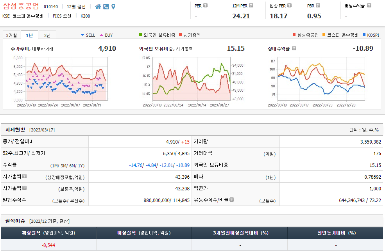Click the KSE 코스피 운수장비 label
Viewport: 385px width, 252px height.
click(23, 16)
